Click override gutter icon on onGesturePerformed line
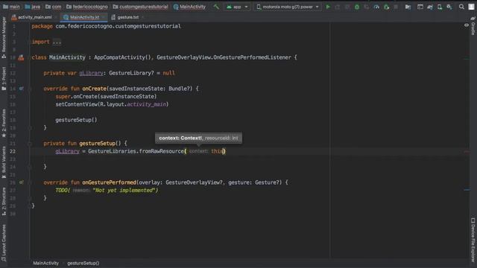The width and height of the screenshot is (477, 268). pyautogui.click(x=21, y=182)
